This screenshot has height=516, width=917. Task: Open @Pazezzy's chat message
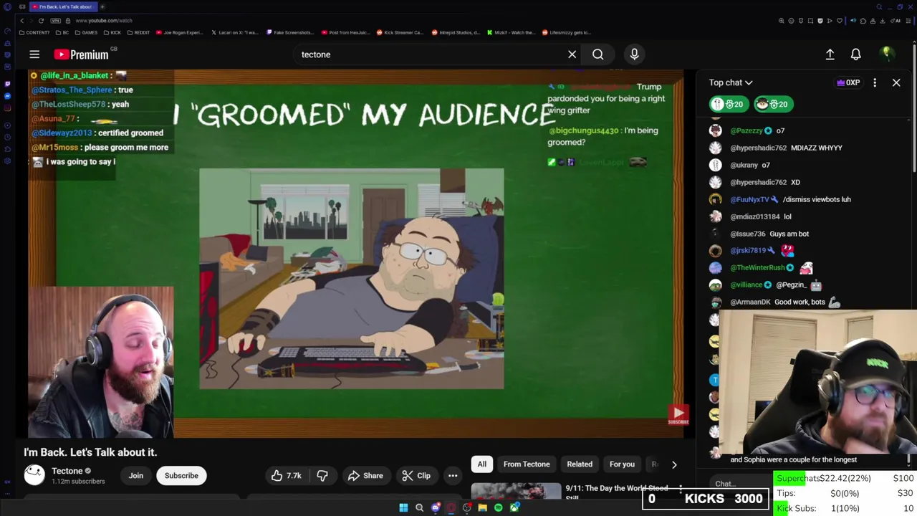click(x=757, y=131)
